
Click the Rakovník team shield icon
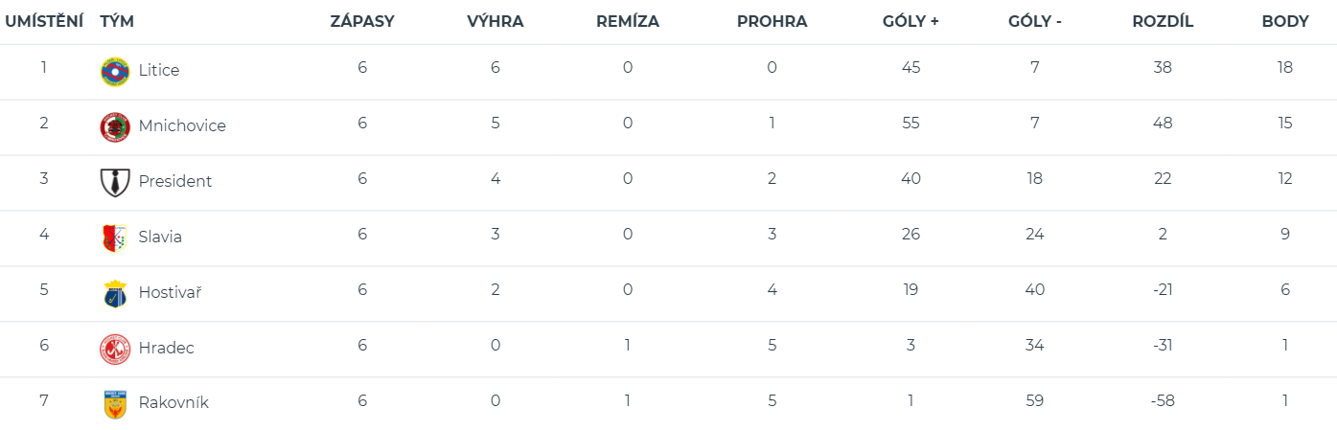click(x=114, y=404)
